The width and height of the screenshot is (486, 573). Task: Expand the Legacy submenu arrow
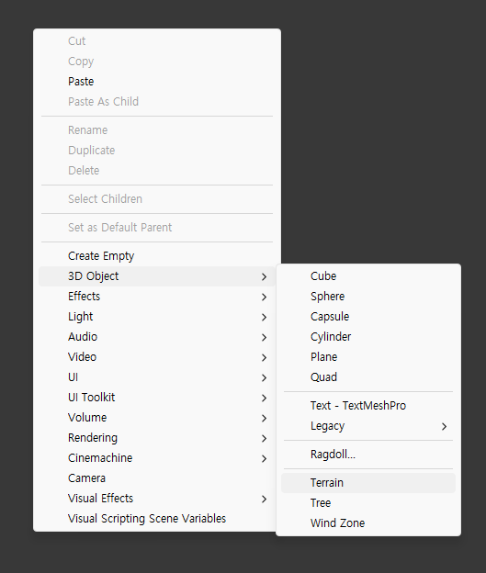click(444, 426)
